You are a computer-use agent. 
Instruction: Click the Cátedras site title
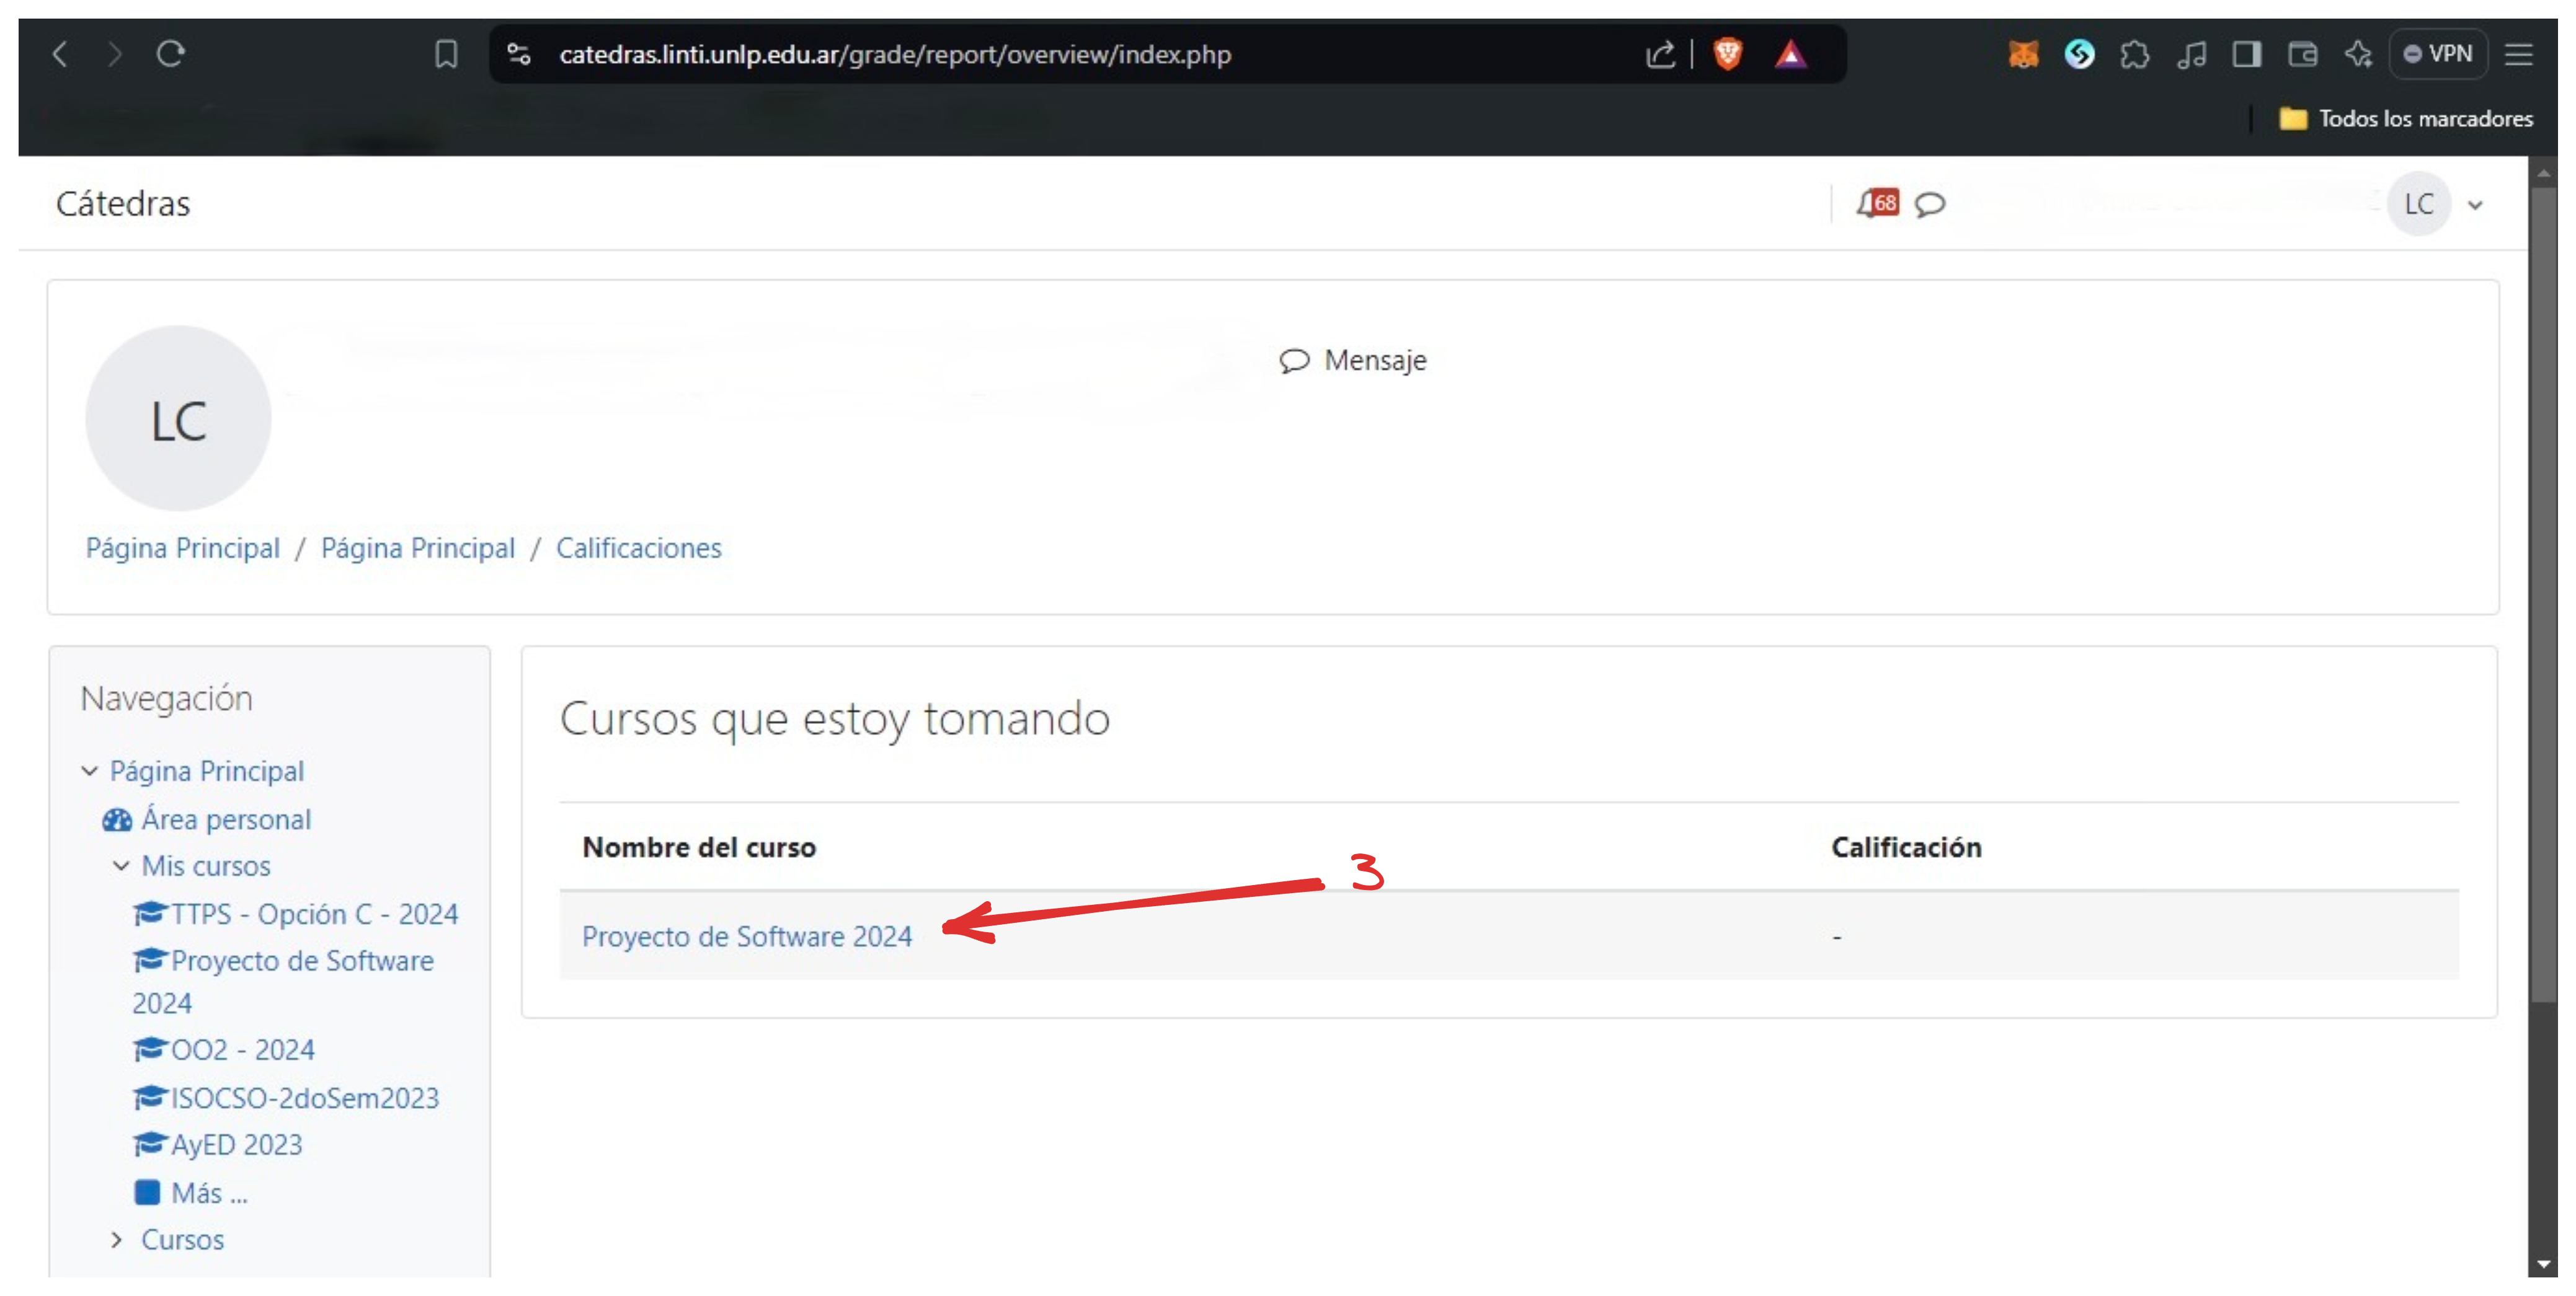tap(123, 204)
